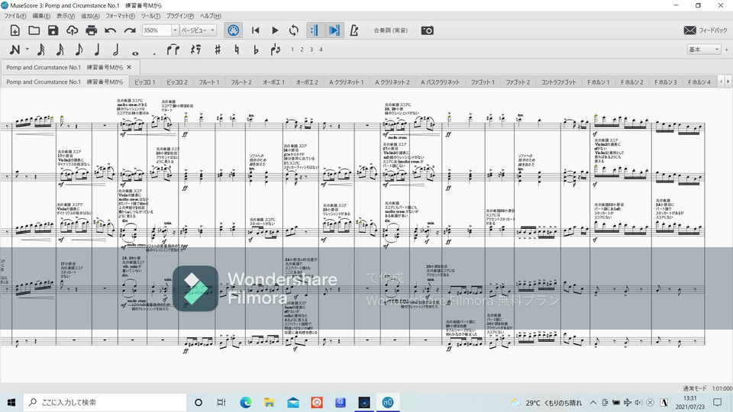The width and height of the screenshot is (733, 412).
Task: Open the page view mode dropdown
Action: coord(199,31)
